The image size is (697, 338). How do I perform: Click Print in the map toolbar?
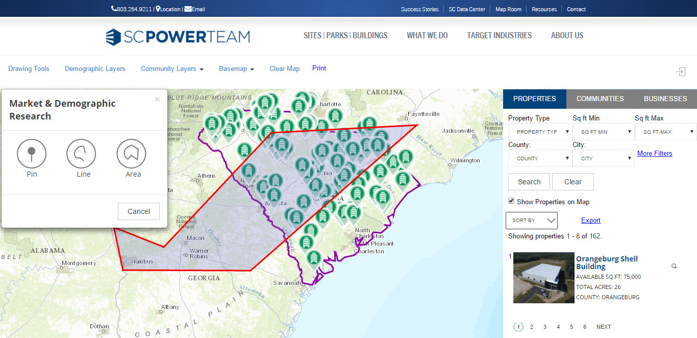click(x=319, y=68)
